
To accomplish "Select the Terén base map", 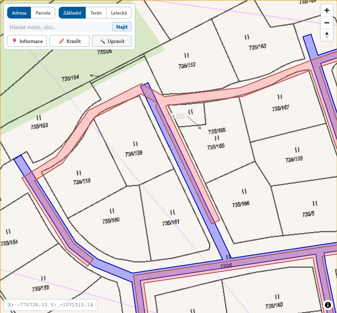I will point(96,13).
